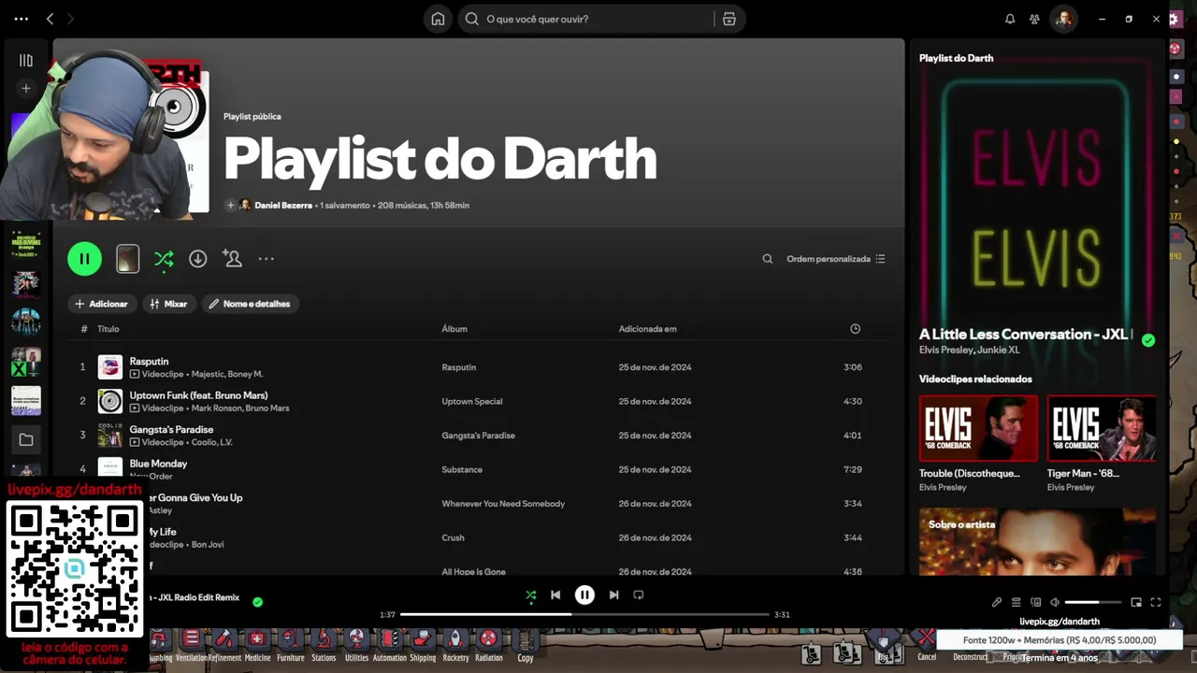Go forward with the right arrow
1197x673 pixels.
point(70,19)
